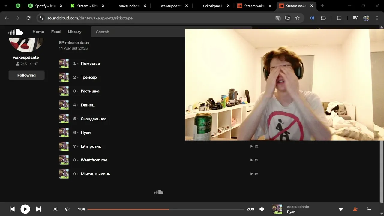384x216 pixels.
Task: Expand the tab search dropdown
Action: 6,6
